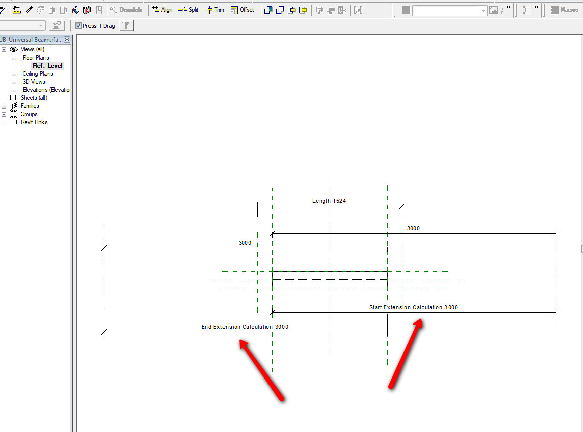Viewport: 583px width, 432px height.
Task: Click the Don't Cut Geometry icon
Action: (303, 10)
